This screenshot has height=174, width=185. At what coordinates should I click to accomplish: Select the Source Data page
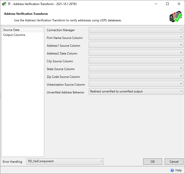click(23, 30)
